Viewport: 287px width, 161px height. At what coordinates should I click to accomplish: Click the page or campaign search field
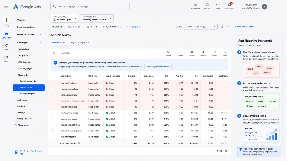coord(90,6)
